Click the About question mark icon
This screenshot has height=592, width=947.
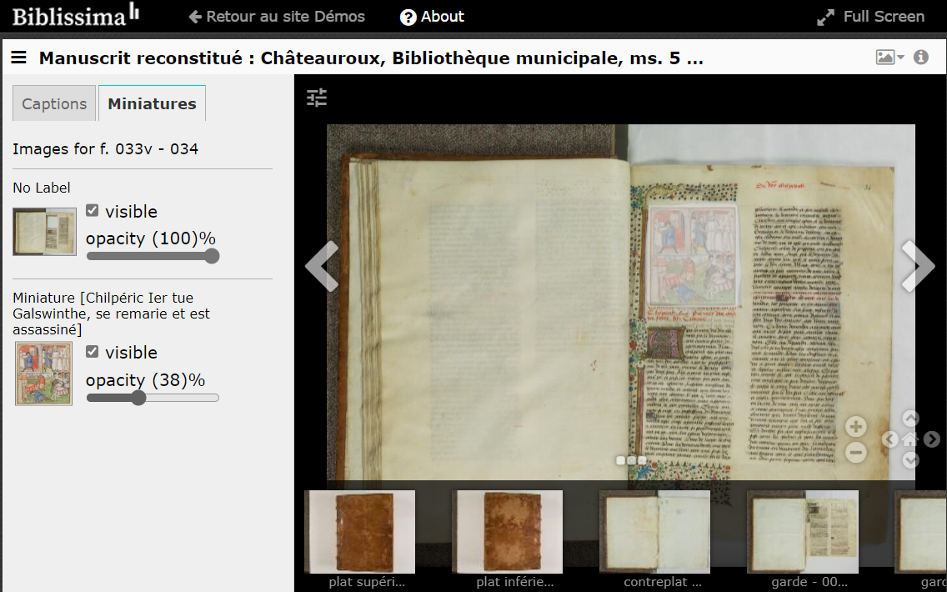[x=408, y=17]
